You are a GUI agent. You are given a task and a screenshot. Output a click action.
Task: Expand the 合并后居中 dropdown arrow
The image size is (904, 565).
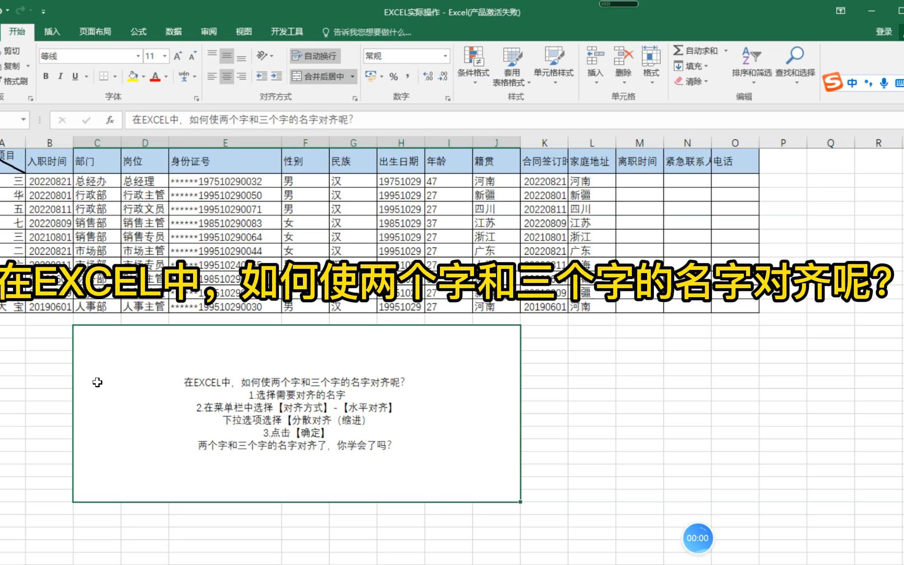[353, 76]
